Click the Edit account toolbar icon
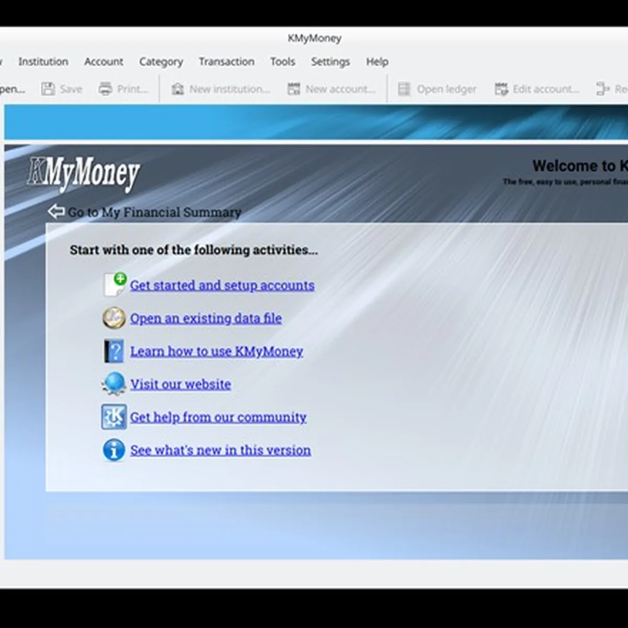This screenshot has height=628, width=628. point(501,89)
